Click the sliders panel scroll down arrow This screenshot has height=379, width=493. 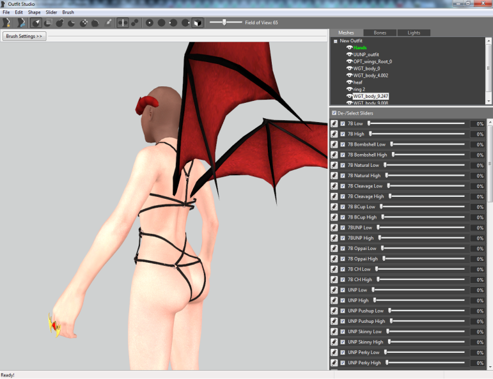(x=490, y=367)
